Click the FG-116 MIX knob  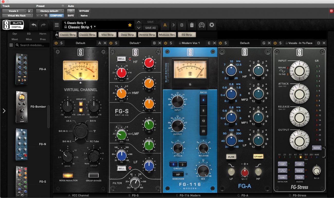click(x=203, y=171)
